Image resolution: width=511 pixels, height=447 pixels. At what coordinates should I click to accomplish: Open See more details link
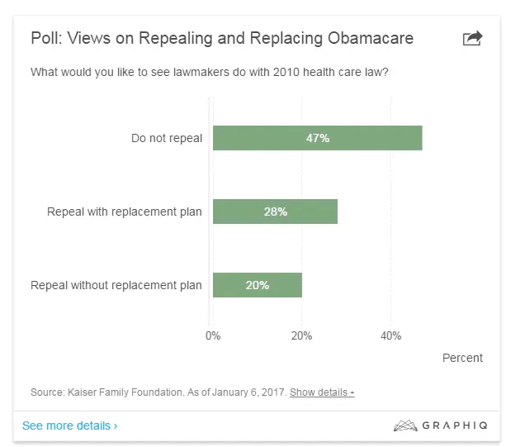70,426
